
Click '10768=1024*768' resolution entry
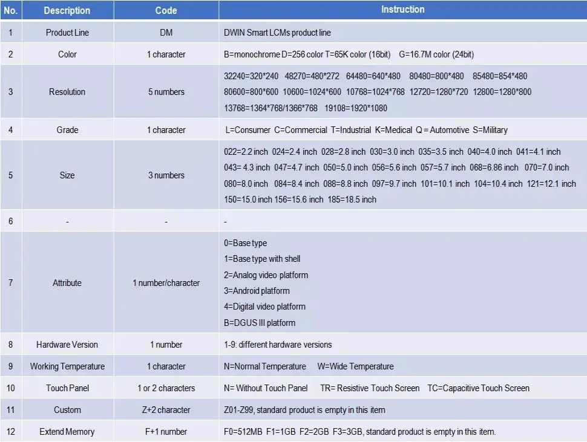[375, 92]
